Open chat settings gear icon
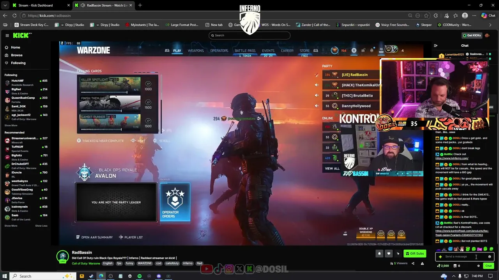This screenshot has width=499, height=280. tap(478, 266)
